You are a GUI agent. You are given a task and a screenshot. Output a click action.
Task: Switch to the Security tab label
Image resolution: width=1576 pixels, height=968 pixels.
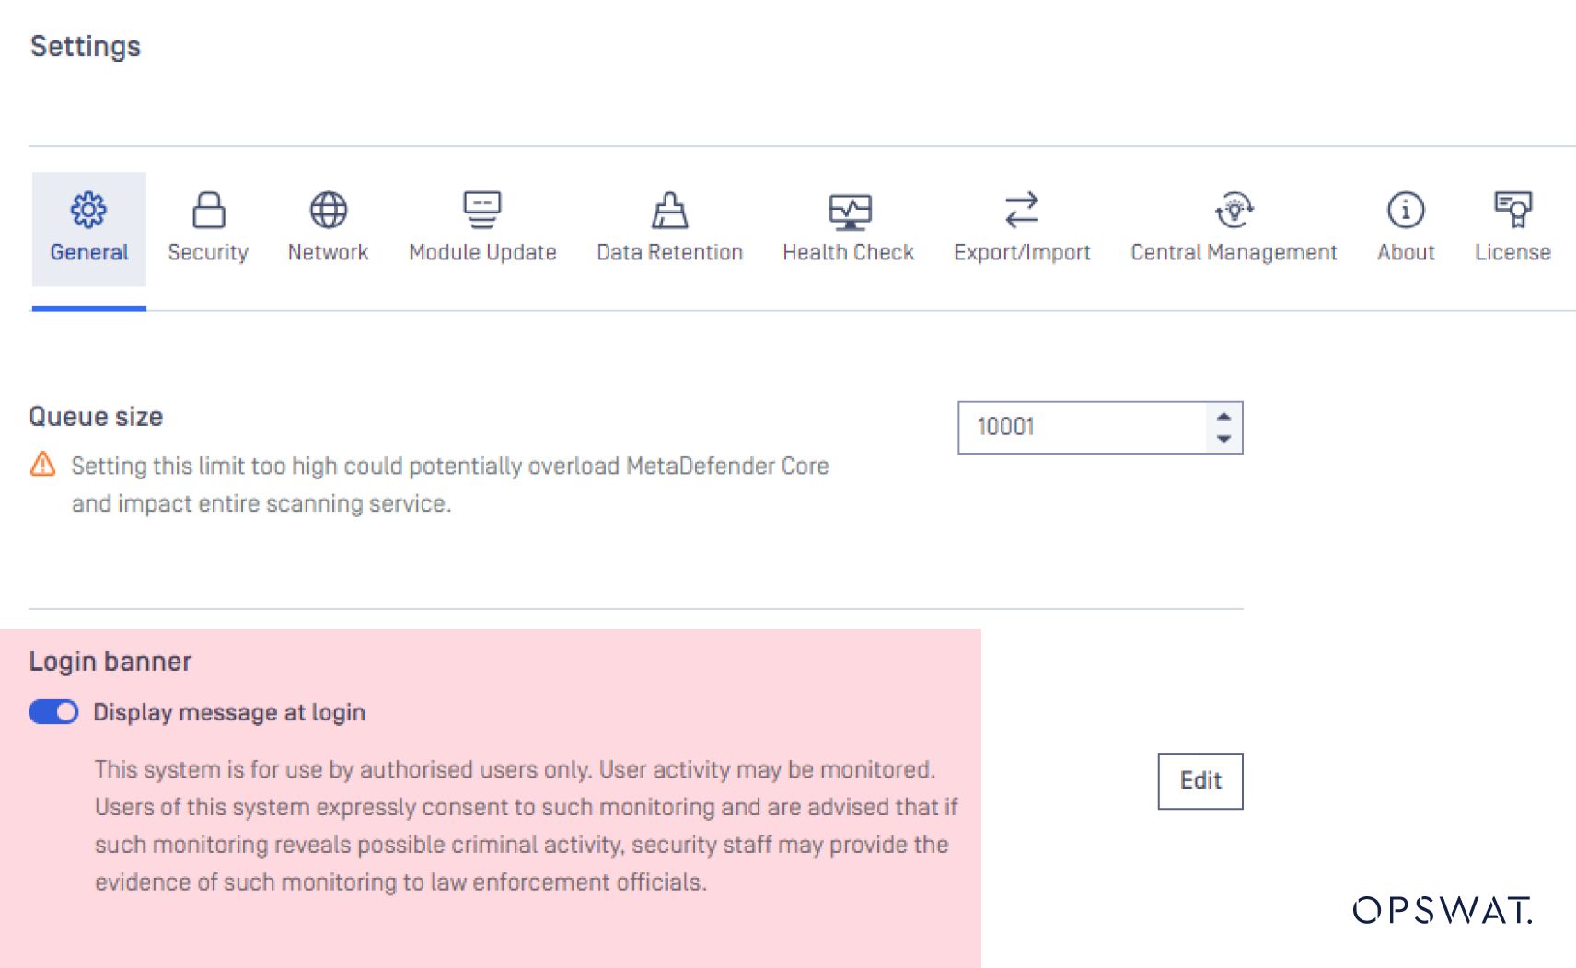pyautogui.click(x=208, y=252)
